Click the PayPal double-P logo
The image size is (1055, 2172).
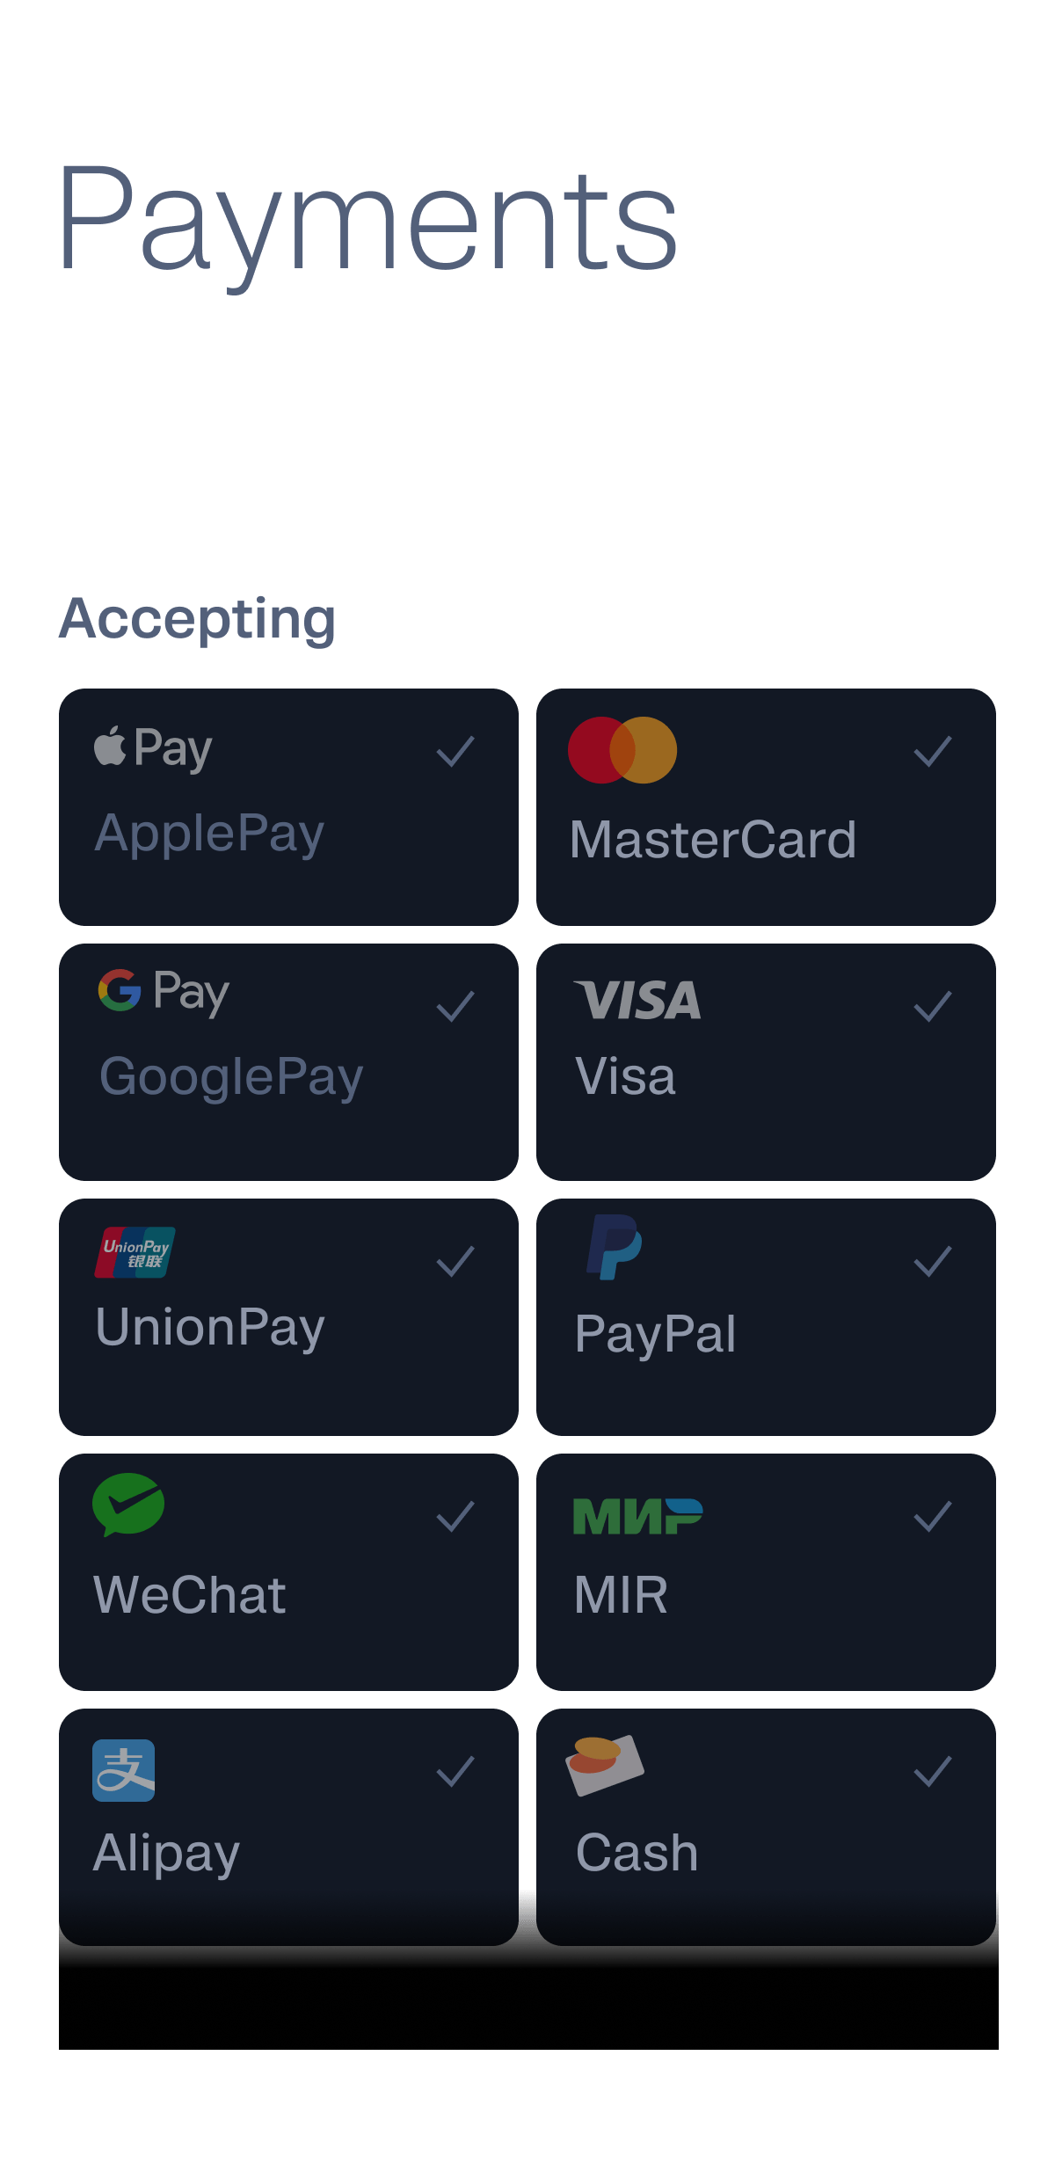click(x=614, y=1247)
